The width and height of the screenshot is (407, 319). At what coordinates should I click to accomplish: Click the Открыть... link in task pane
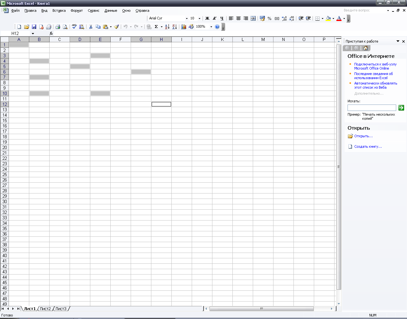(363, 136)
